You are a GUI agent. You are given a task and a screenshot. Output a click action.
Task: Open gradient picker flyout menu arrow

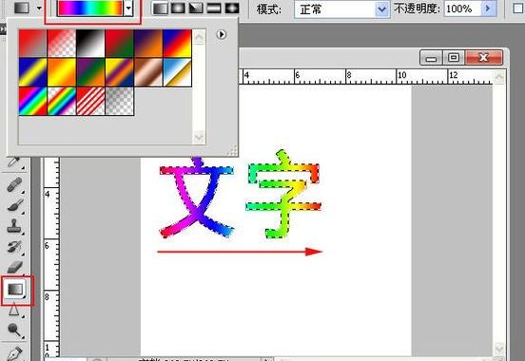[222, 34]
